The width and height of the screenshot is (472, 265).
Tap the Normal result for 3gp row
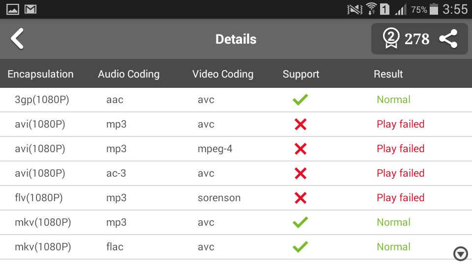394,100
